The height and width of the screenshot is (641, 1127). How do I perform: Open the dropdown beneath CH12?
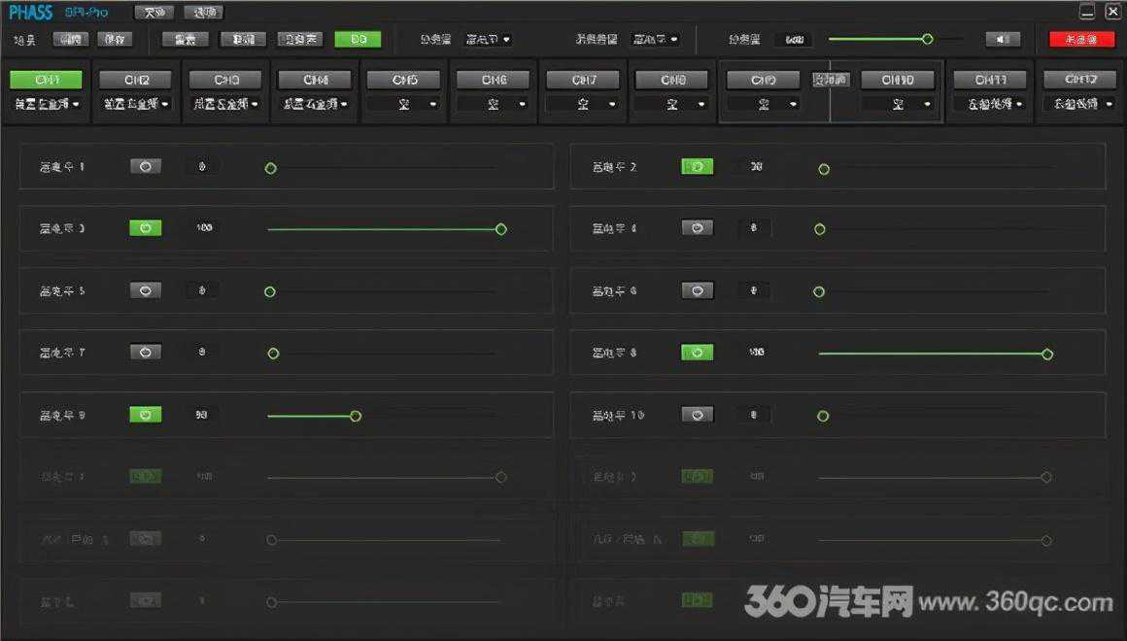[1081, 103]
